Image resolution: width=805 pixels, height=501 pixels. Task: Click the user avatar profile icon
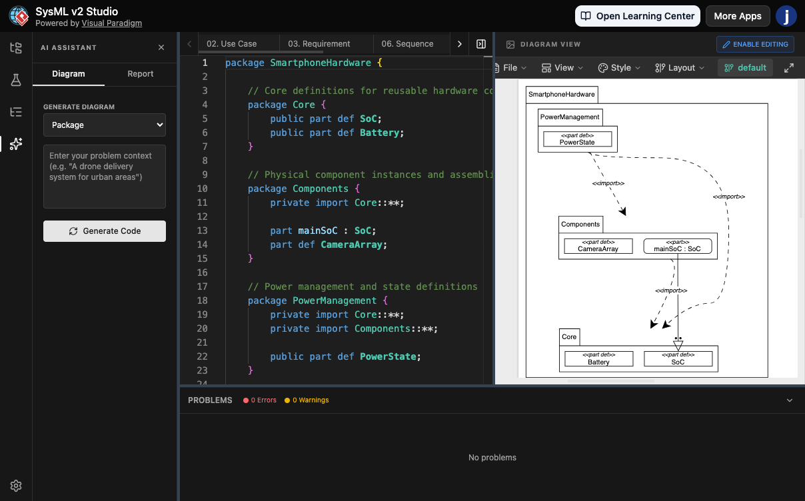[x=786, y=16]
